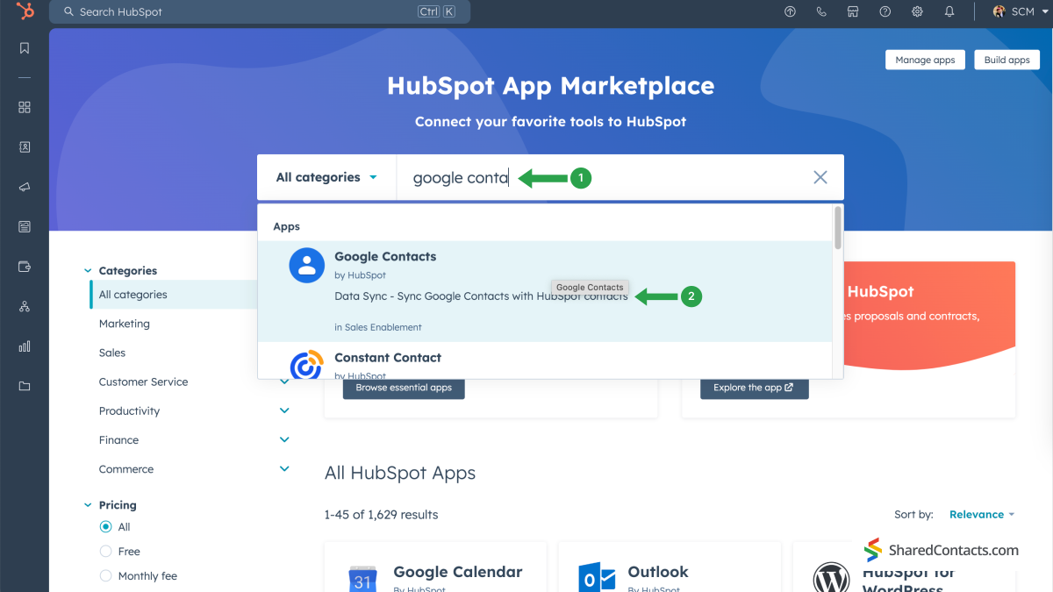Screen dimensions: 1053x592
Task: Click the Constant Contact logo icon
Action: coord(307,365)
